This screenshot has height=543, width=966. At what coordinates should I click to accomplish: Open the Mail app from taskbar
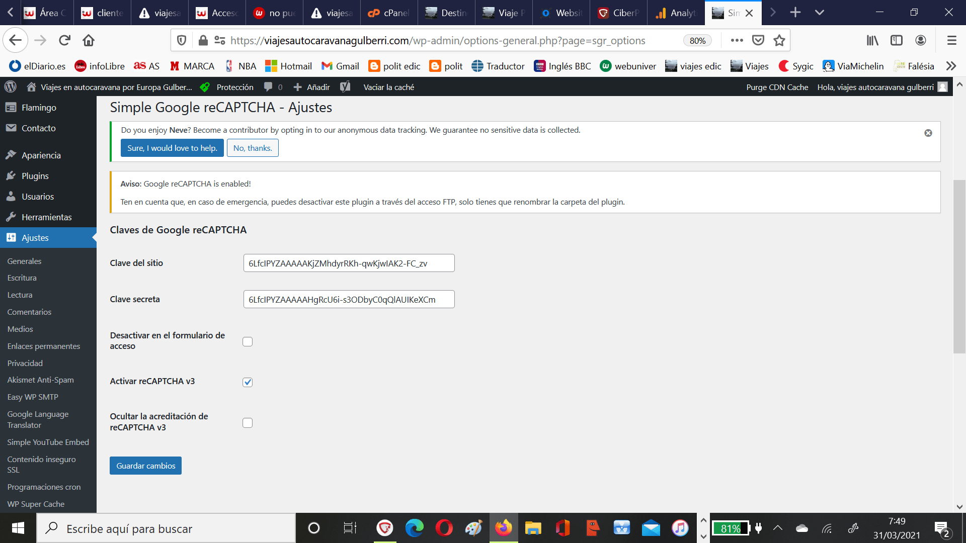tap(651, 528)
